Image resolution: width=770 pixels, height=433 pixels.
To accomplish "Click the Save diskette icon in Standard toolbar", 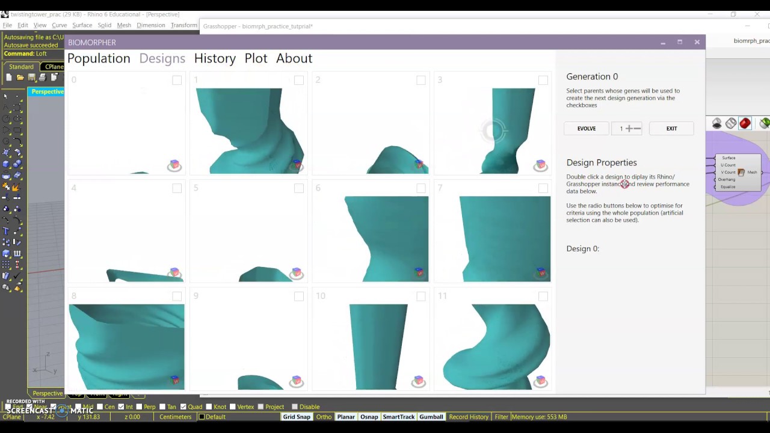I will pos(31,78).
